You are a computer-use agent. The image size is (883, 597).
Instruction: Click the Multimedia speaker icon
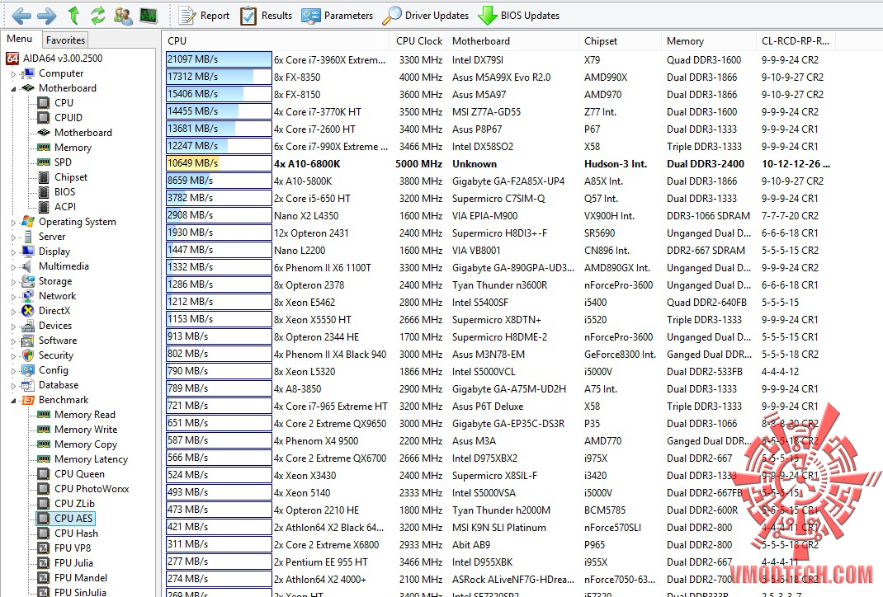click(x=27, y=266)
